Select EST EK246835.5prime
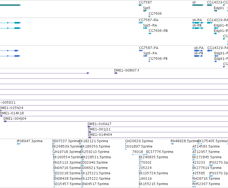Screen dimensions: 228x188 pos(154,157)
